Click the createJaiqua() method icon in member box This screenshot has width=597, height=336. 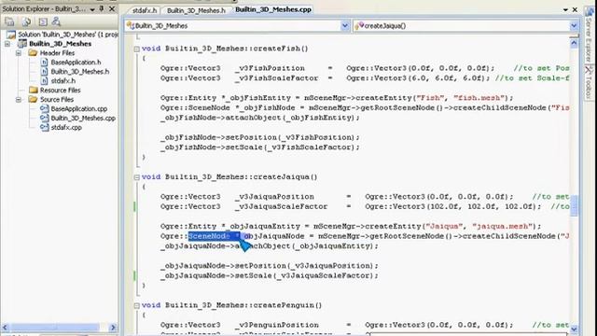pyautogui.click(x=359, y=25)
